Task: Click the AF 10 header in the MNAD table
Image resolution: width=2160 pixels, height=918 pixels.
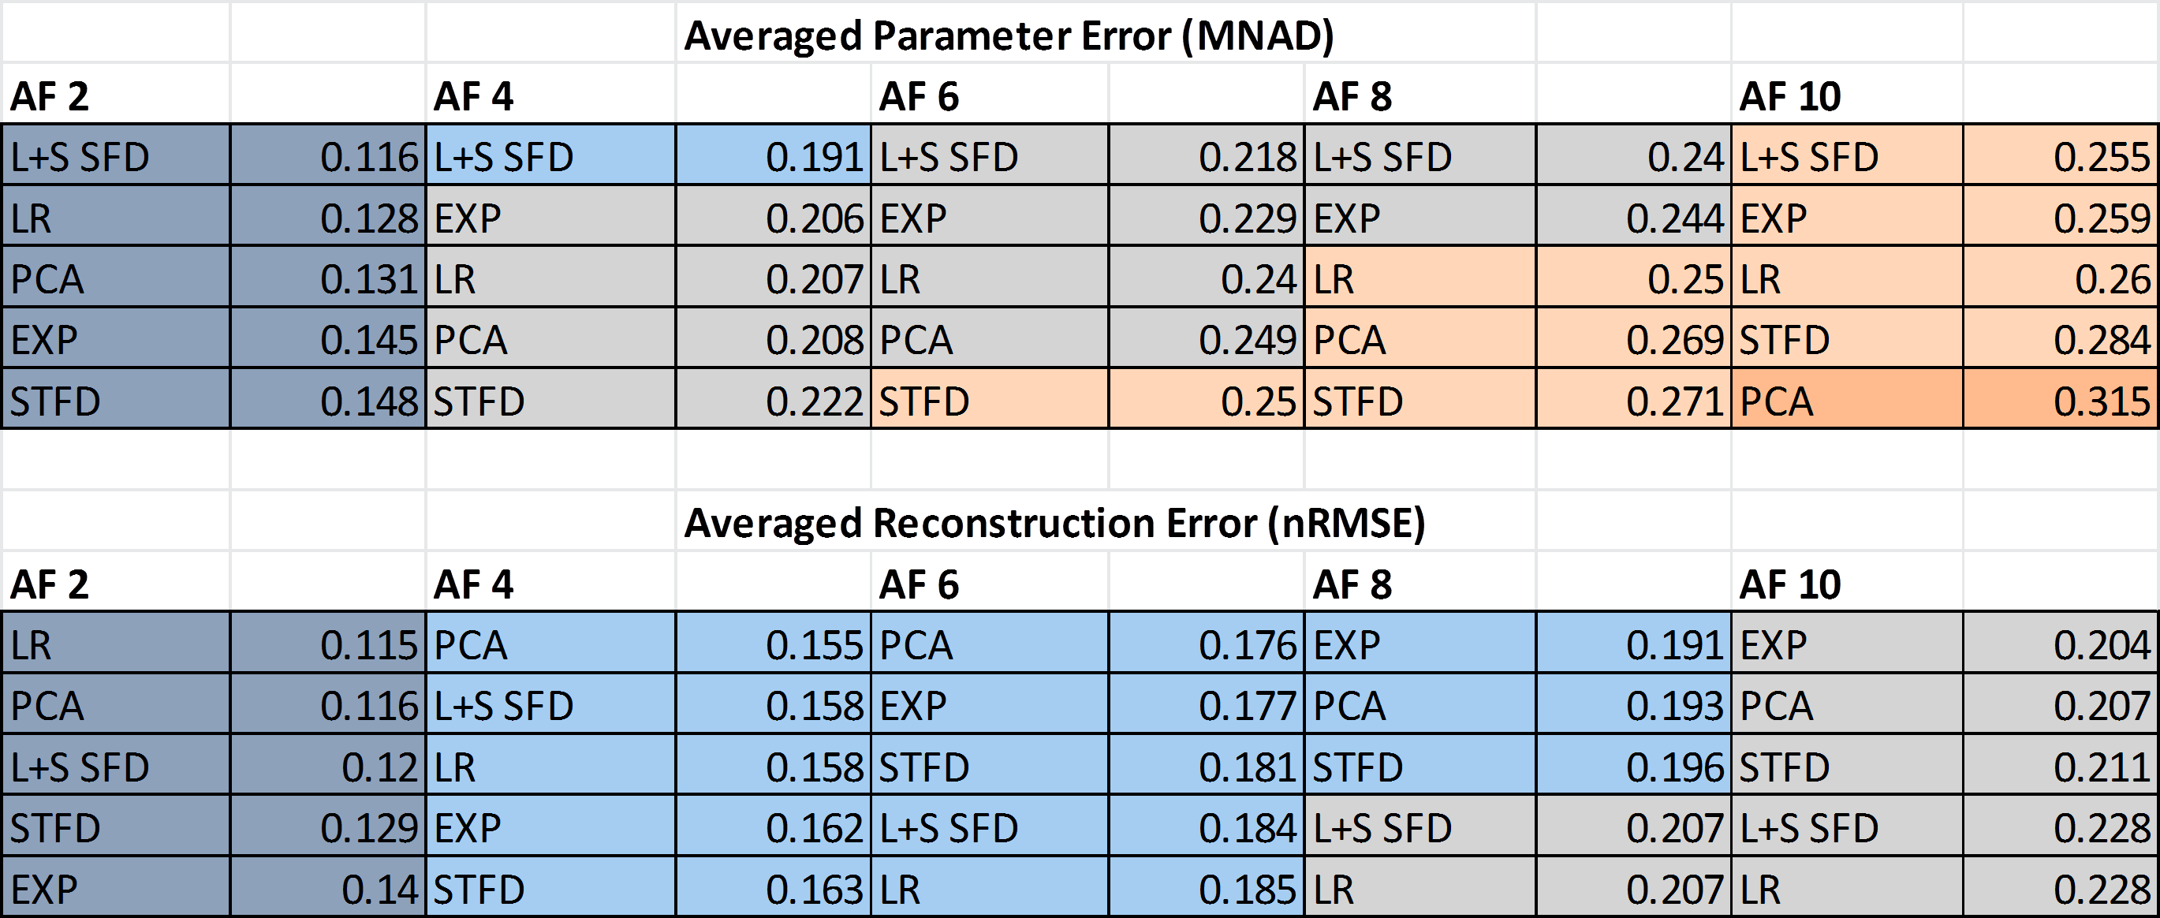Action: (x=1789, y=96)
